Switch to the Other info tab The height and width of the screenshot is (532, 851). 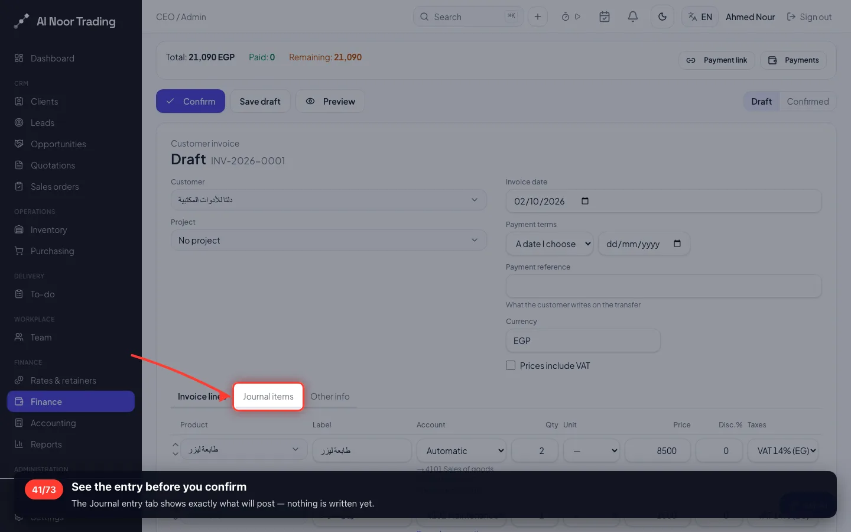330,396
